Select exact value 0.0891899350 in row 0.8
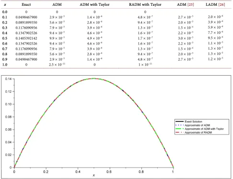Image resolution: width=233 pixels, height=179 pixels. (26, 54)
